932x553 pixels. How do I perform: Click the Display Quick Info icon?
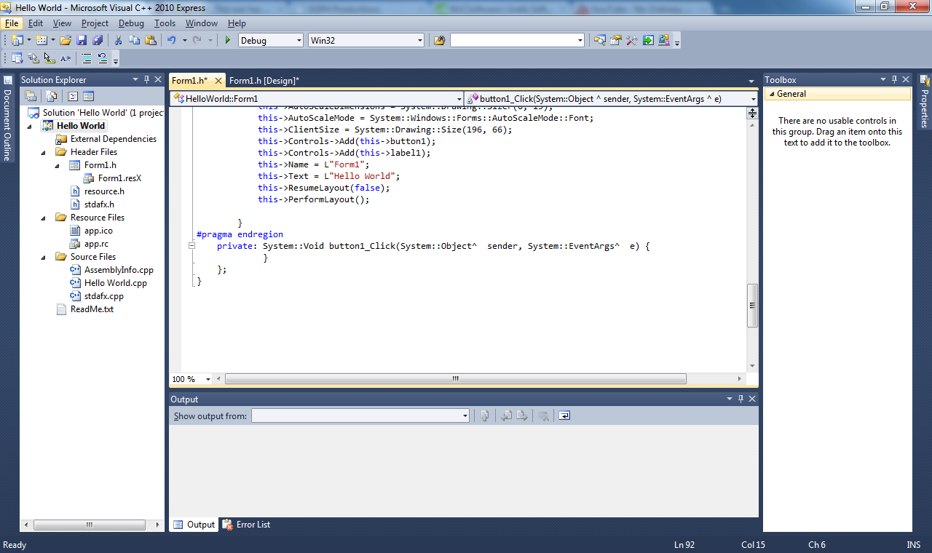(x=50, y=58)
